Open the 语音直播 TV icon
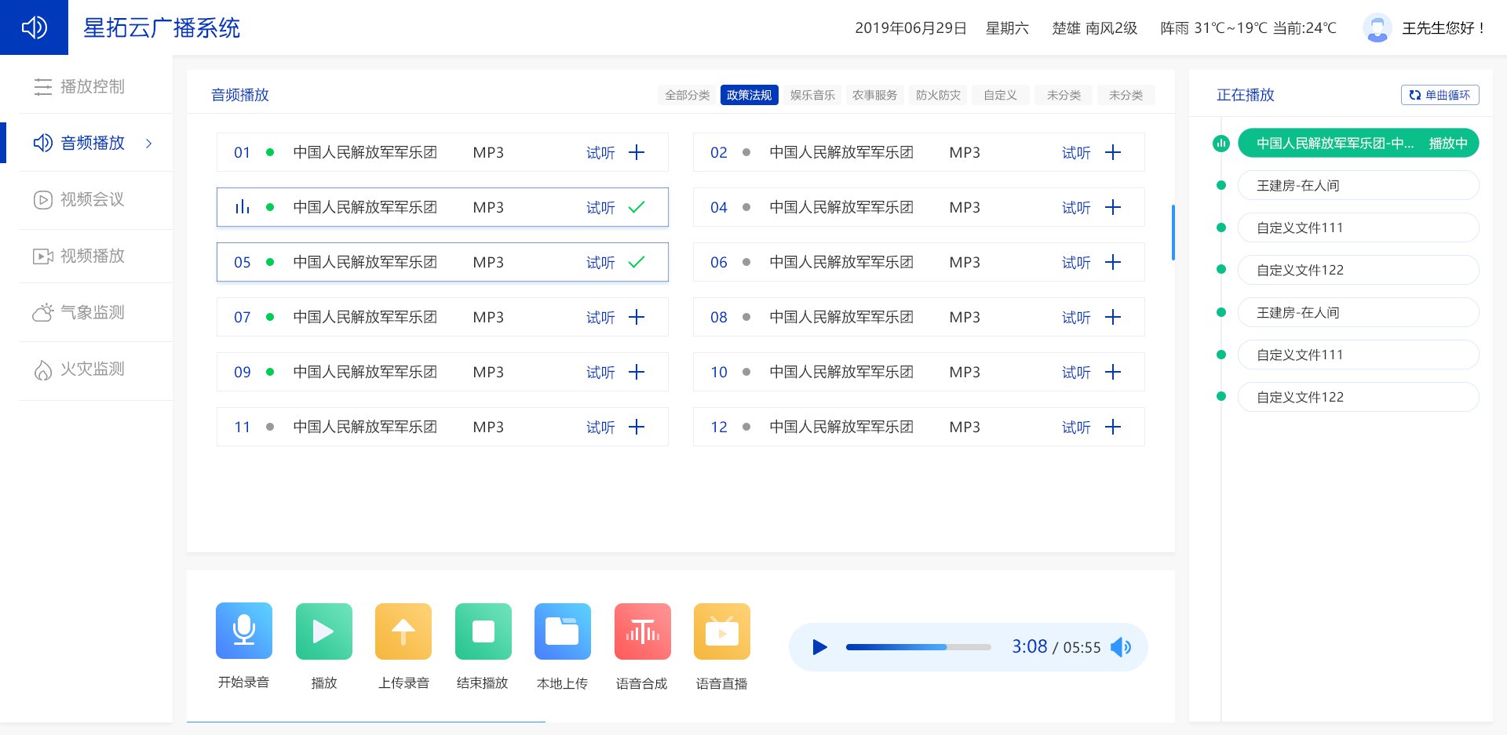The image size is (1507, 735). coord(722,631)
